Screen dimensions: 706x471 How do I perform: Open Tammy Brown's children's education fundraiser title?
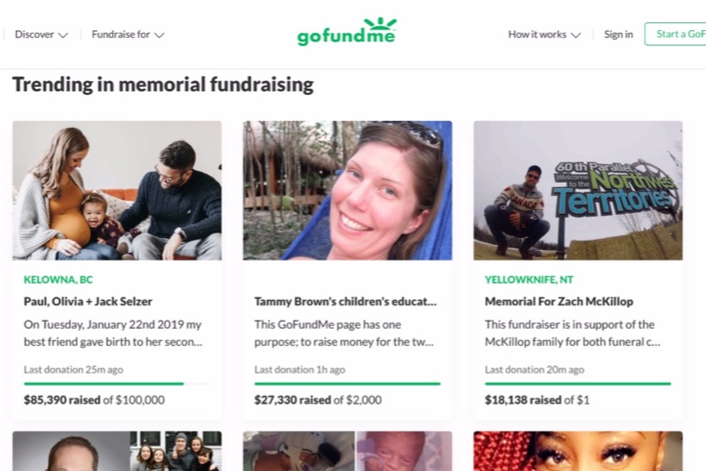click(x=346, y=302)
